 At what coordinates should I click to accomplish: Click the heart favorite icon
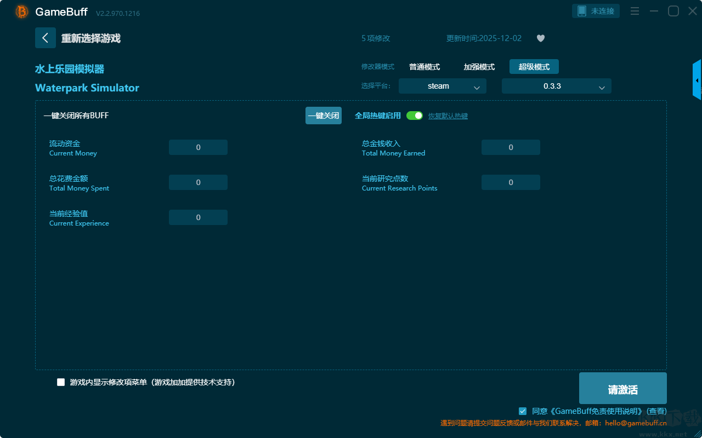pos(541,38)
